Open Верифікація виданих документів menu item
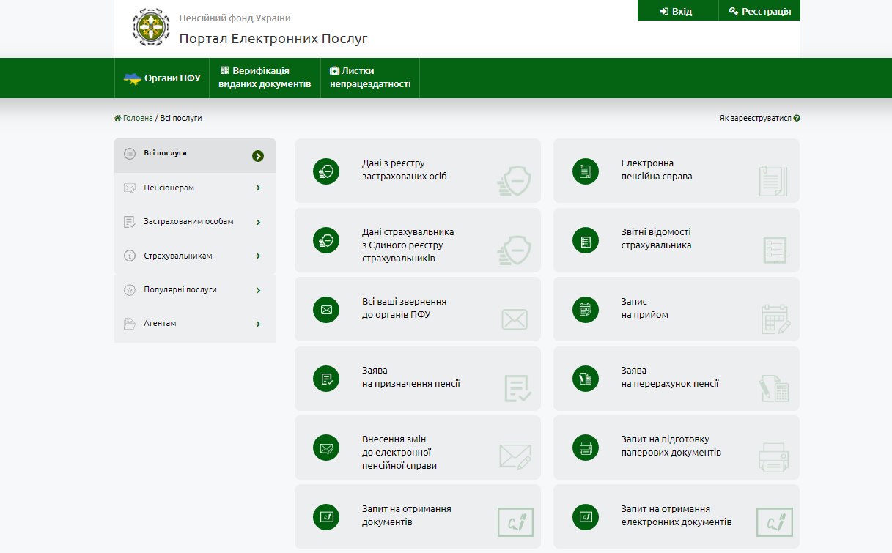This screenshot has height=553, width=892. click(x=265, y=78)
